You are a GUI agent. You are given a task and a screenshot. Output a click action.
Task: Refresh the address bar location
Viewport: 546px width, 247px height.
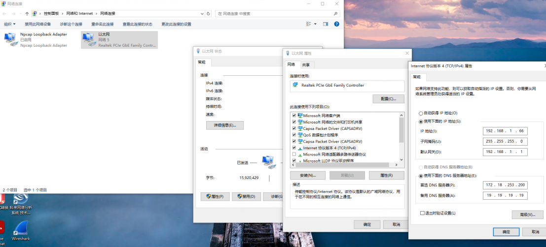coord(208,14)
